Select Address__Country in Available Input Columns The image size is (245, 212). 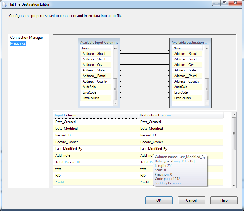pos(96,82)
